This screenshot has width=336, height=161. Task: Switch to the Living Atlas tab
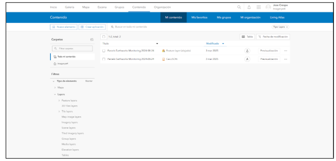277,18
